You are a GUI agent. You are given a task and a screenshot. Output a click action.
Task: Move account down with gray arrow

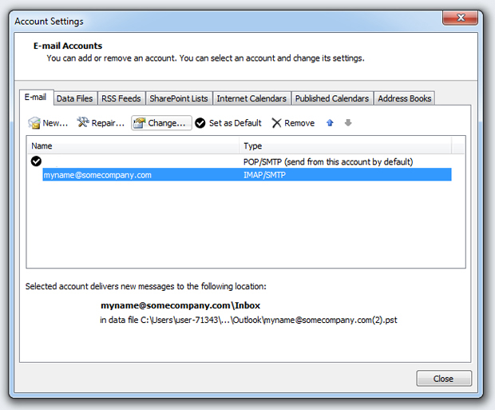tap(348, 123)
